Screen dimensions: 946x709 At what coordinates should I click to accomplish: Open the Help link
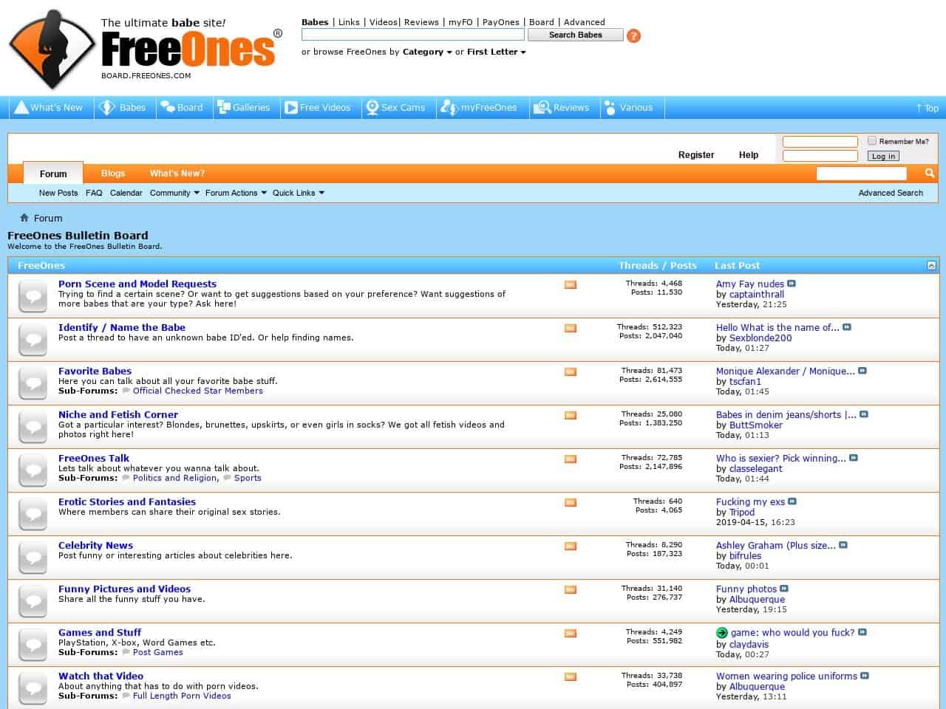click(x=749, y=155)
